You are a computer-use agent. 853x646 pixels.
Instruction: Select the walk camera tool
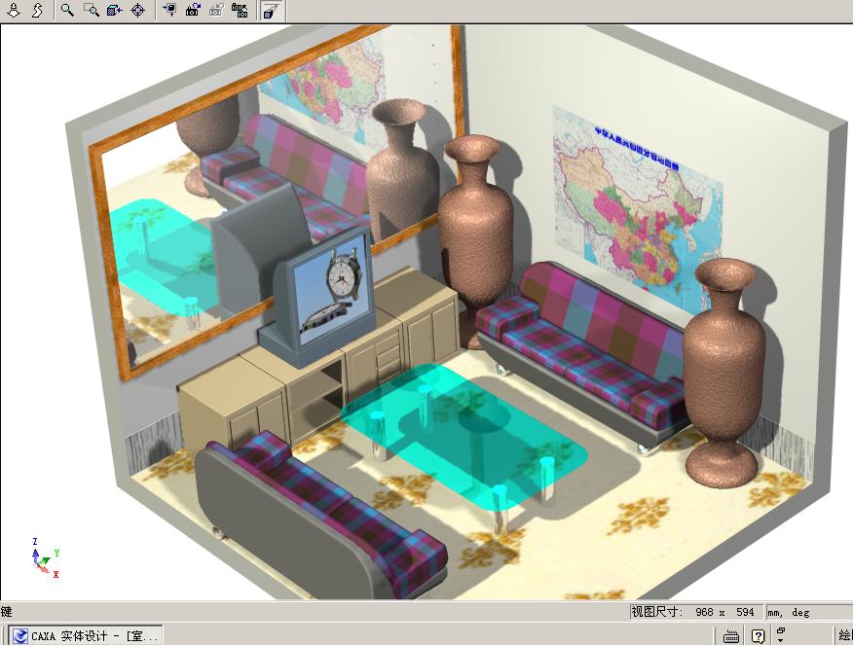pos(14,10)
